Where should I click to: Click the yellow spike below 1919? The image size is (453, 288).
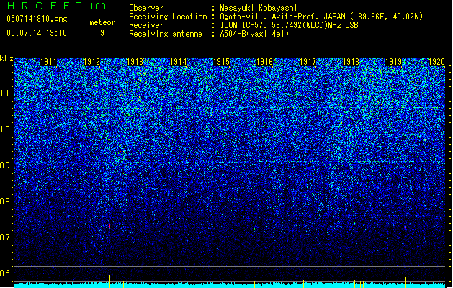coord(405,282)
